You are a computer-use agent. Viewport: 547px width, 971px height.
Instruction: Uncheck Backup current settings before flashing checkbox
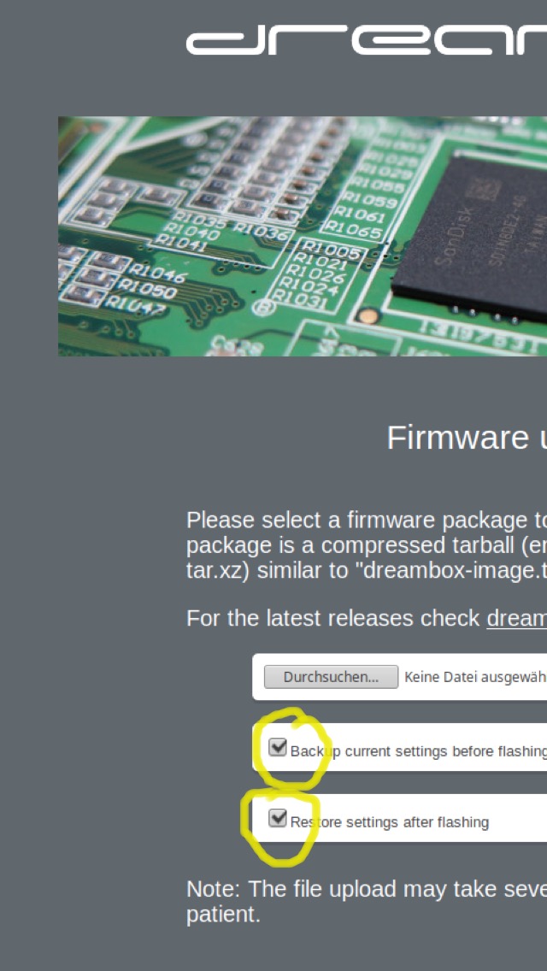[x=278, y=747]
